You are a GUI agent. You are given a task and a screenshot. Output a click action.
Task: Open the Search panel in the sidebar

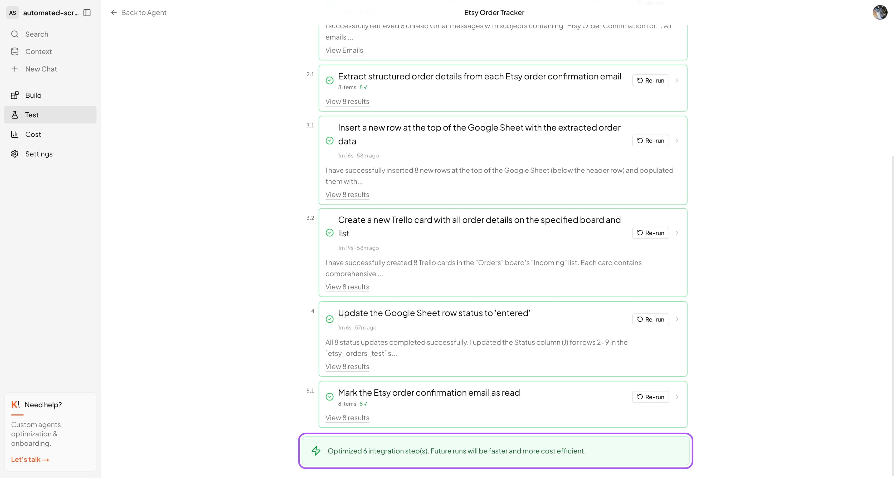pos(37,34)
